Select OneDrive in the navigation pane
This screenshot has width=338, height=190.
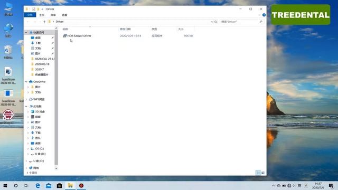click(39, 82)
